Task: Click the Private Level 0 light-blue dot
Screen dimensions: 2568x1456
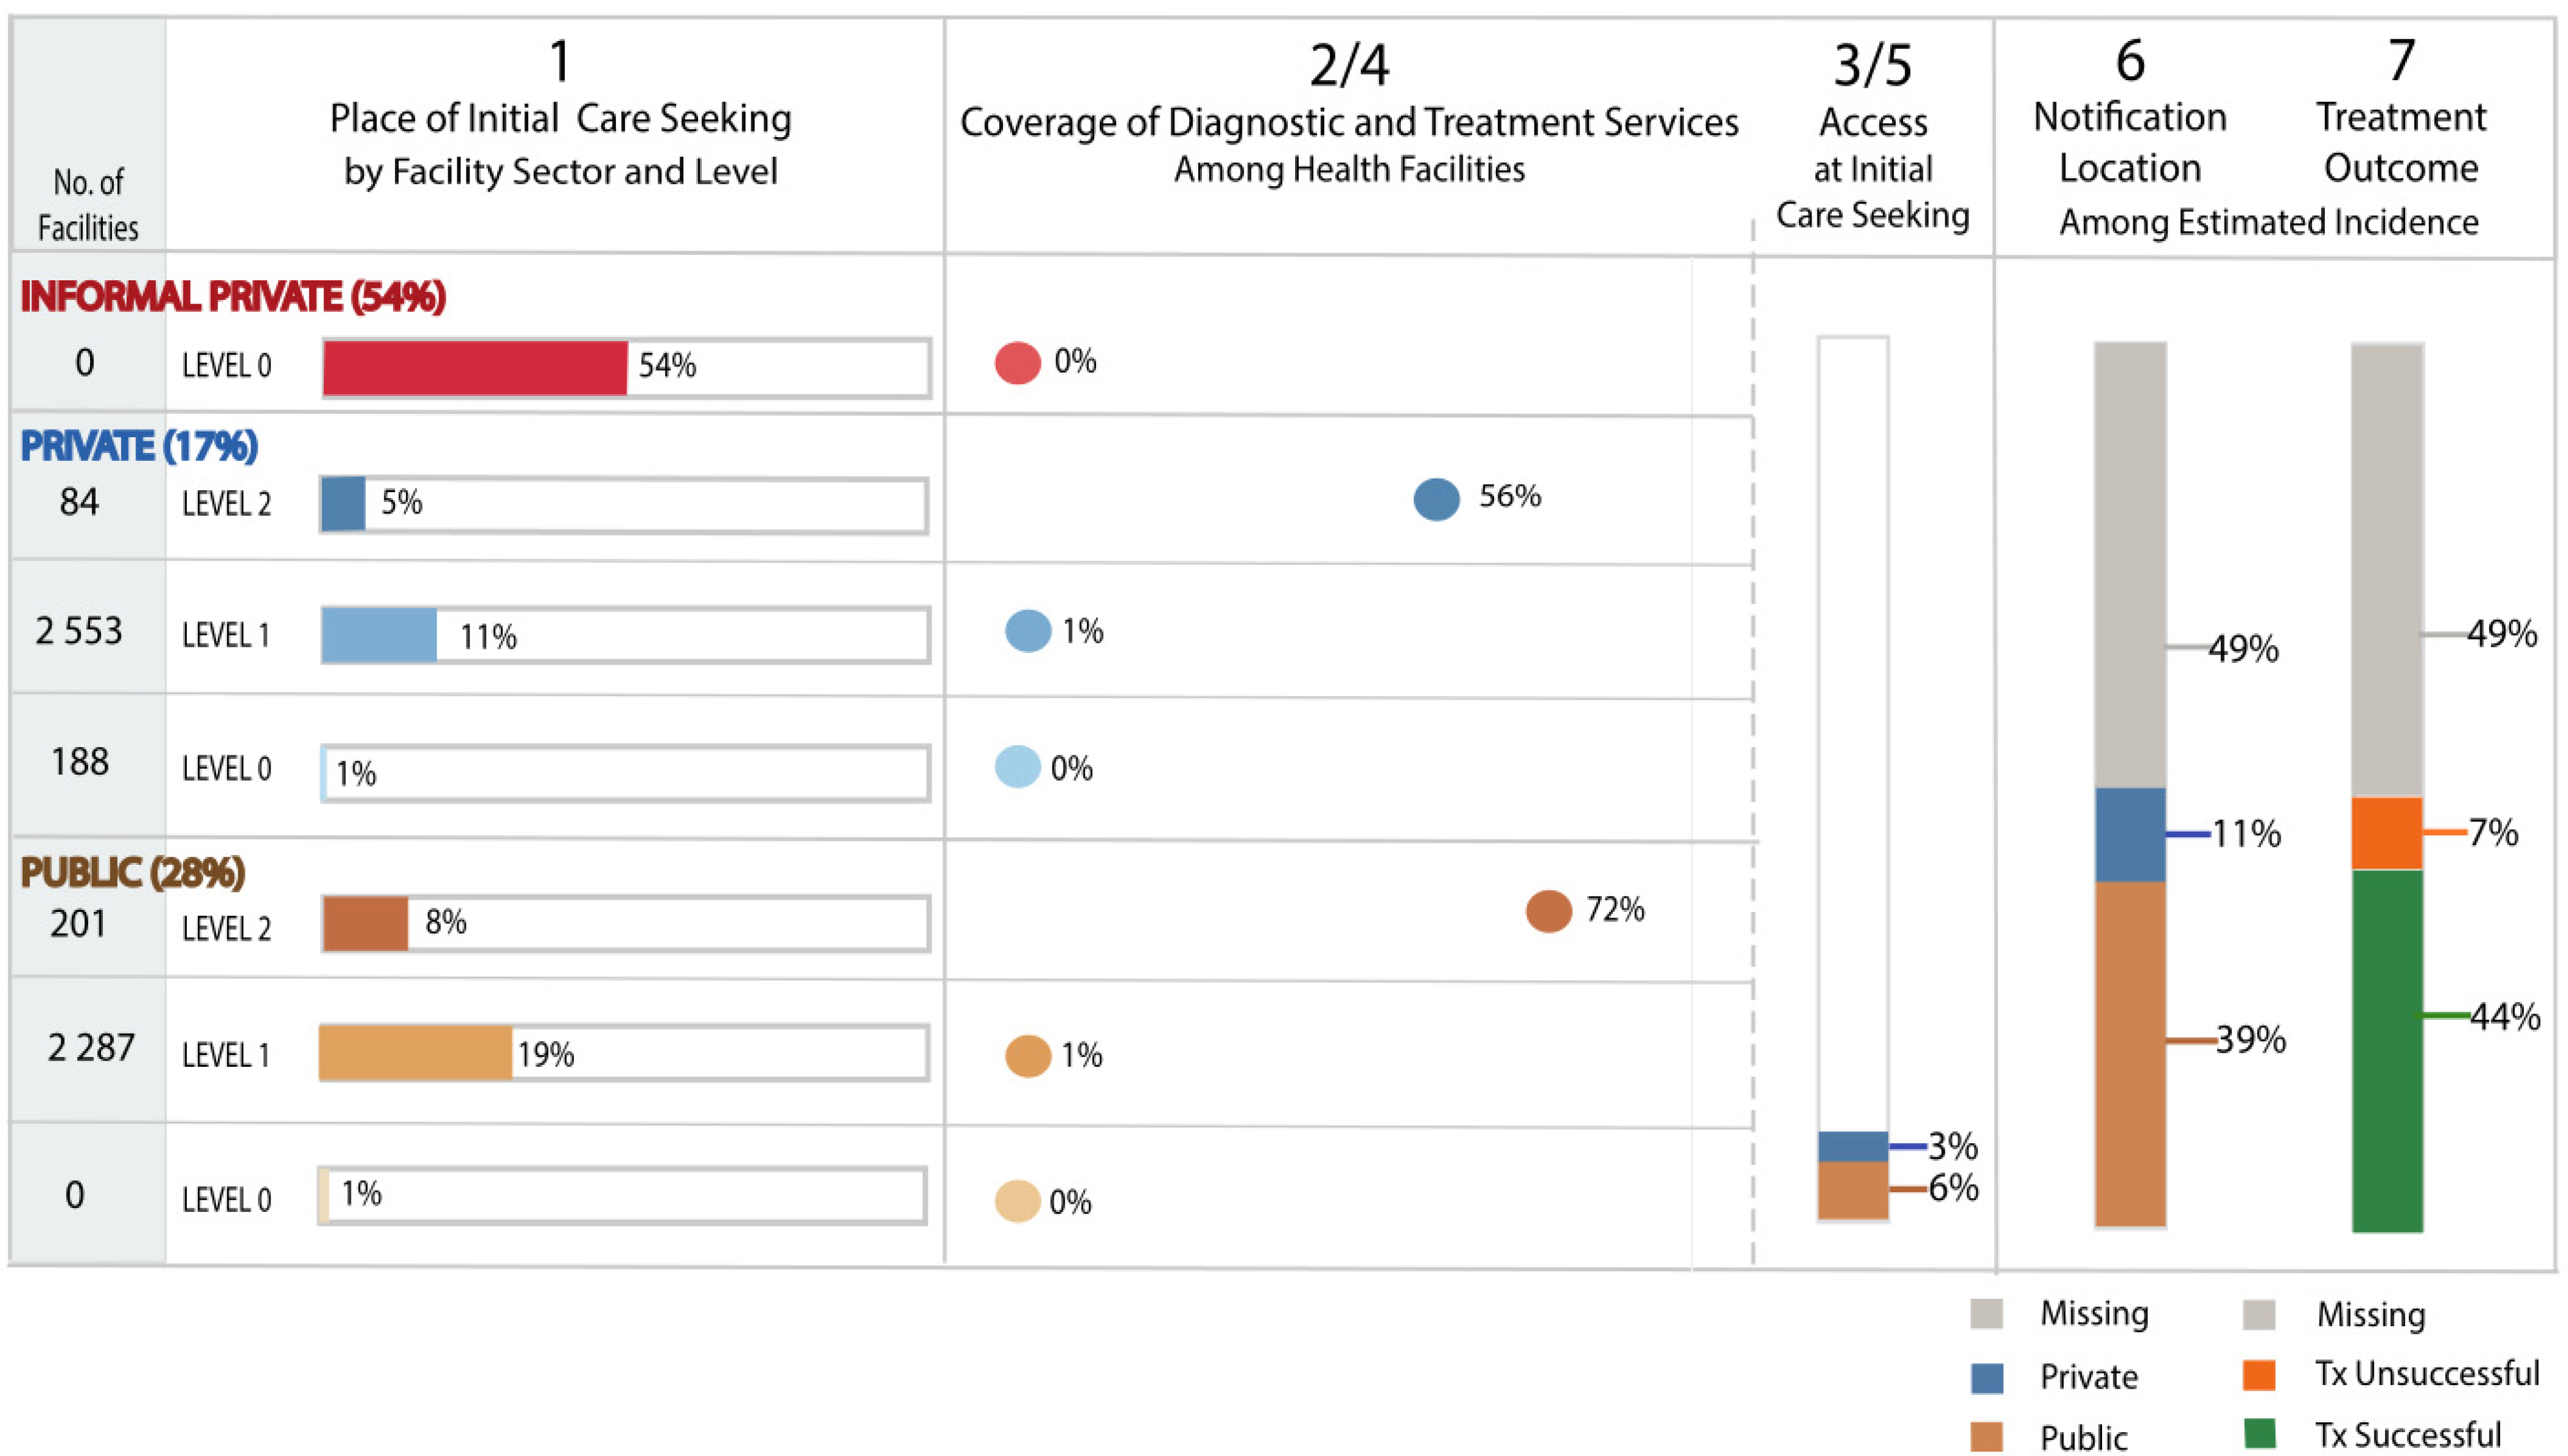Action: click(1018, 767)
